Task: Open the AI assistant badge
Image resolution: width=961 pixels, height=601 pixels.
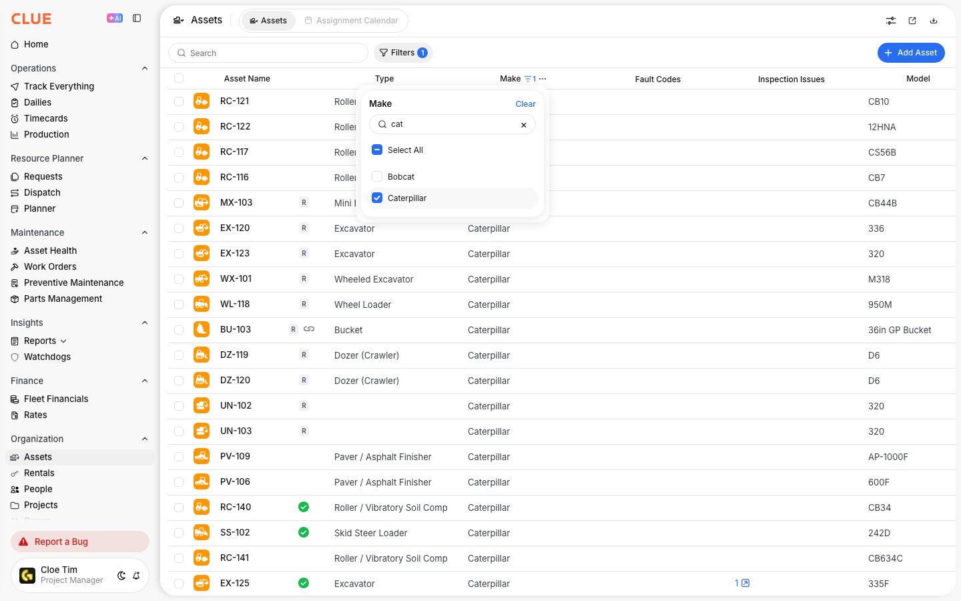Action: (x=115, y=18)
